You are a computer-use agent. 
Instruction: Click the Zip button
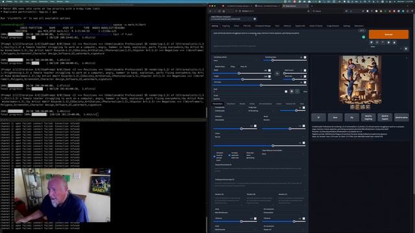tap(351, 117)
